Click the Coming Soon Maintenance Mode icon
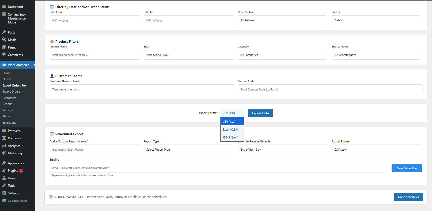 4,14
